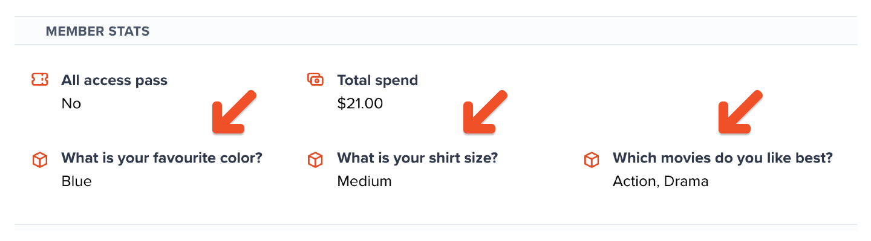This screenshot has width=871, height=241.
Task: Click the arrow pointing at movies question
Action: [740, 112]
